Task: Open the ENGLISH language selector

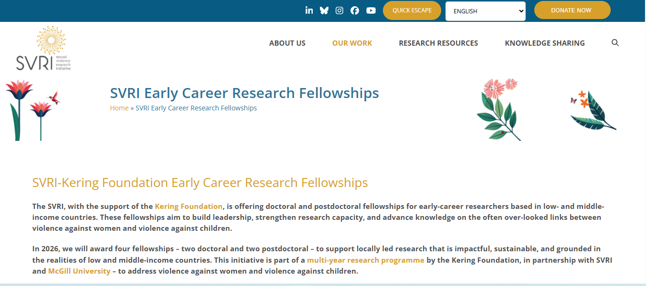Action: (485, 10)
